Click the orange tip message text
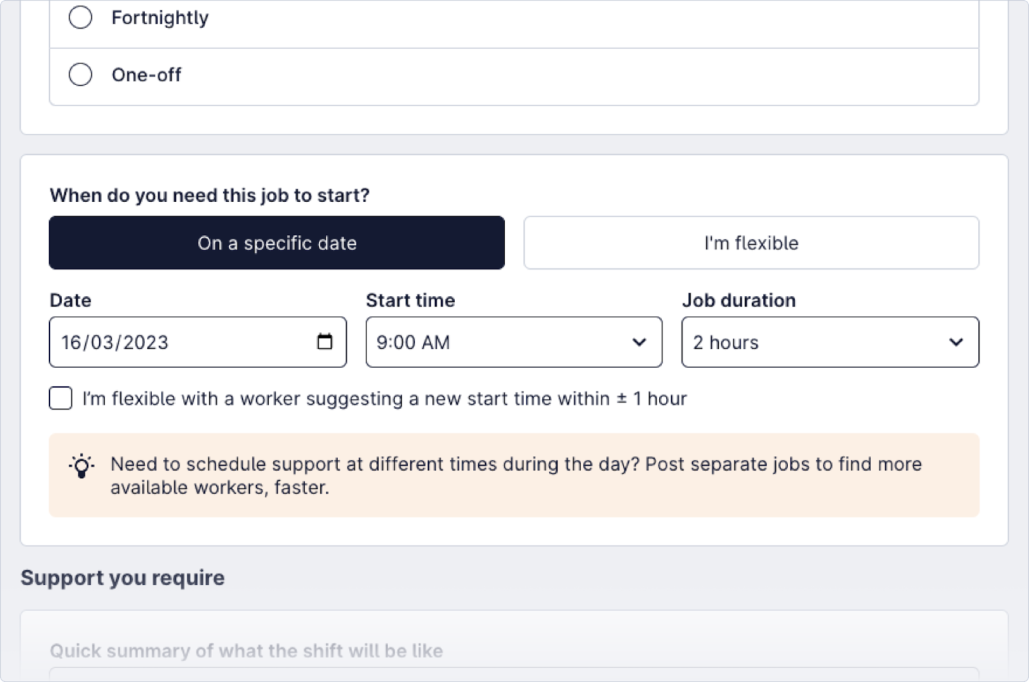This screenshot has height=682, width=1029. point(514,476)
